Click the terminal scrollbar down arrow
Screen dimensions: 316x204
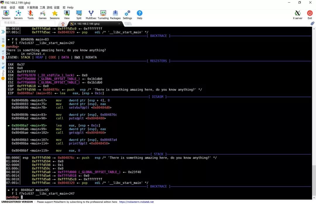click(314, 198)
